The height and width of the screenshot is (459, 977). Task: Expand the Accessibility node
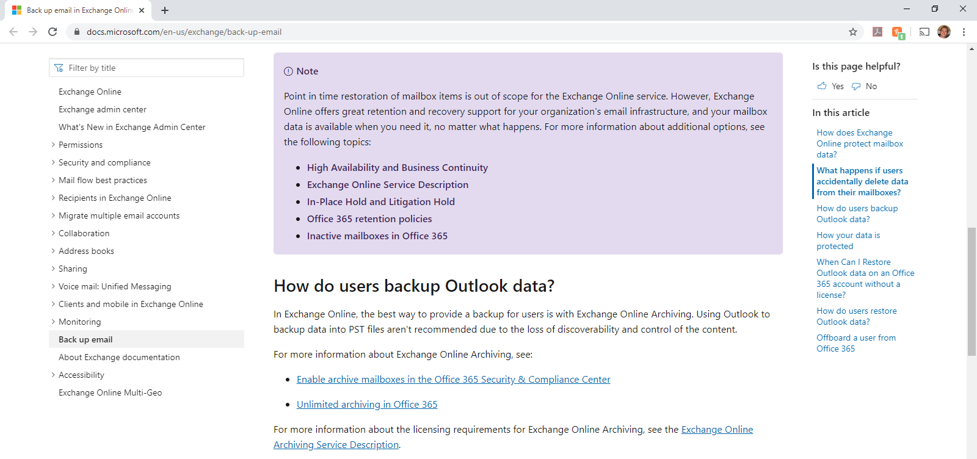pyautogui.click(x=53, y=375)
